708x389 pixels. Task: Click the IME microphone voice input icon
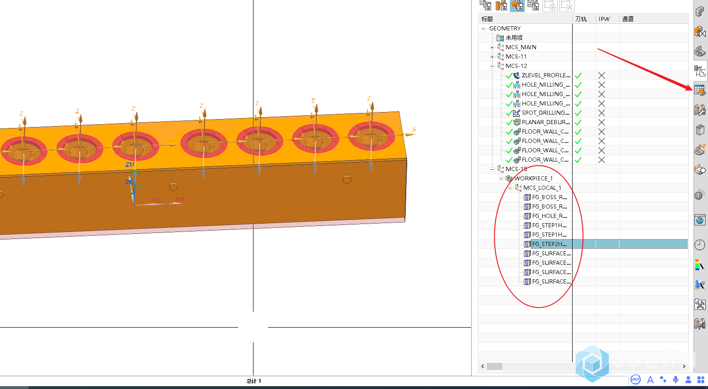[676, 380]
